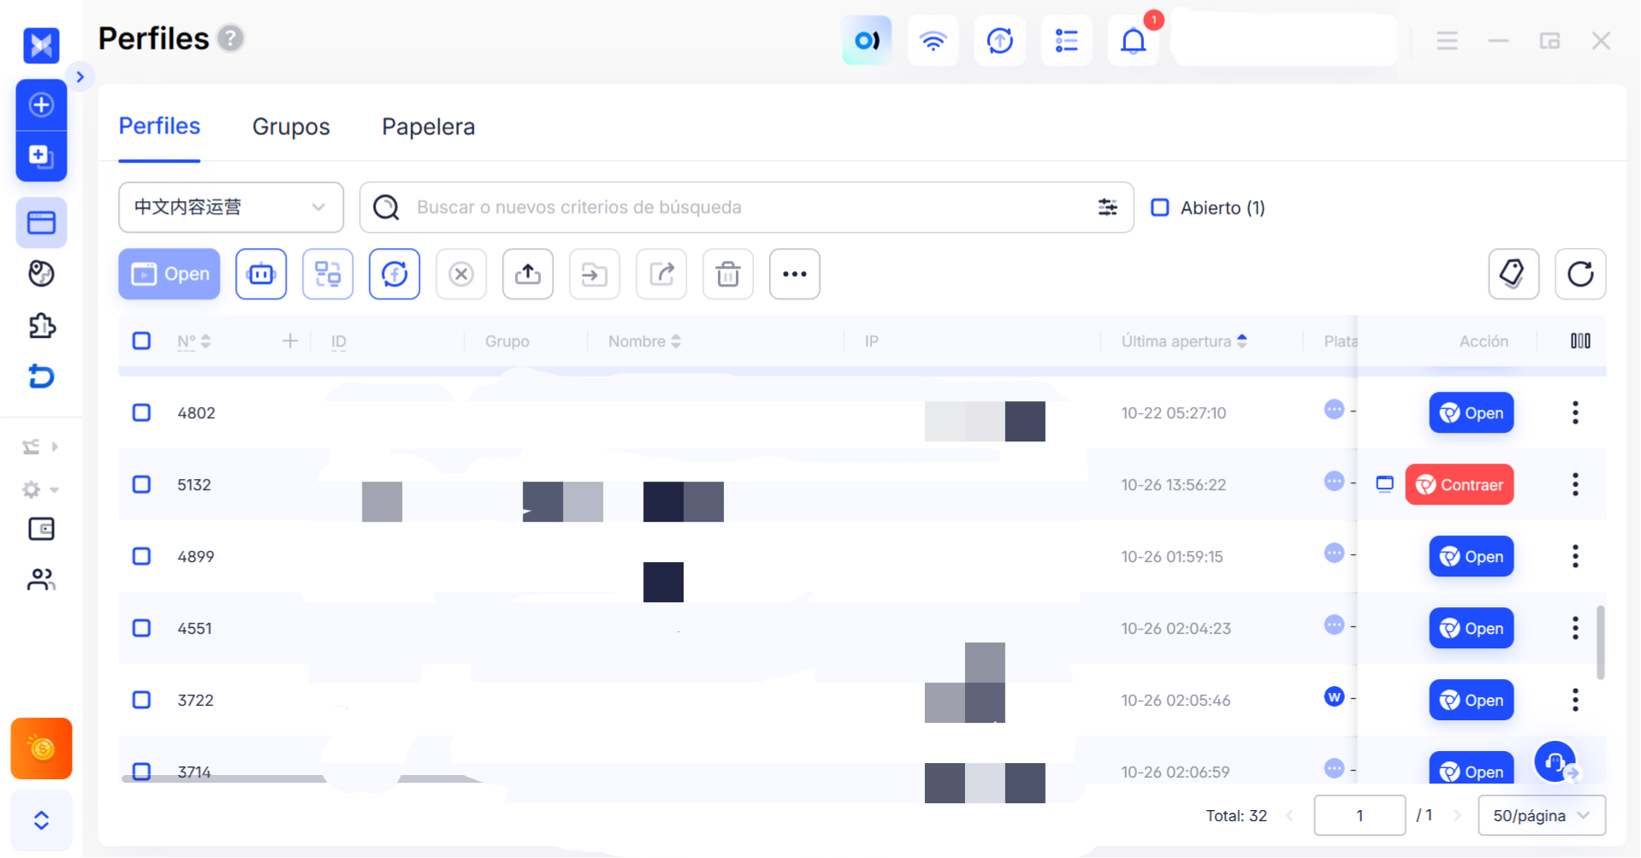The height and width of the screenshot is (858, 1641).
Task: Click the batch create profiles sidebar icon
Action: coord(41,157)
